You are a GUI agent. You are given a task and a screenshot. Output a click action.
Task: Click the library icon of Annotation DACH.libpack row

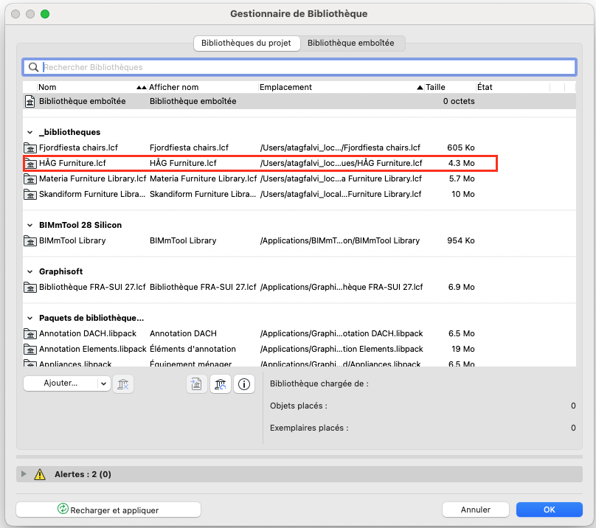30,334
